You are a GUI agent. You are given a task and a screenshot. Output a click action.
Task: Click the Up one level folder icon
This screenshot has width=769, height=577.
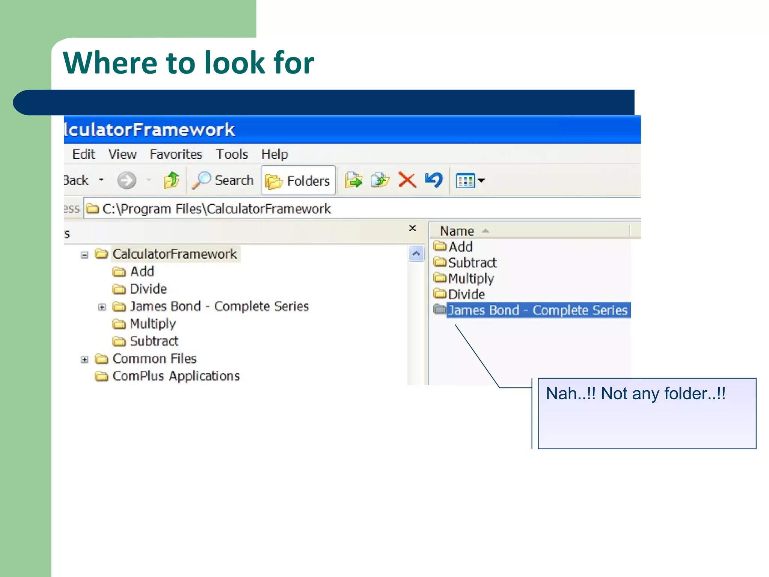172,180
